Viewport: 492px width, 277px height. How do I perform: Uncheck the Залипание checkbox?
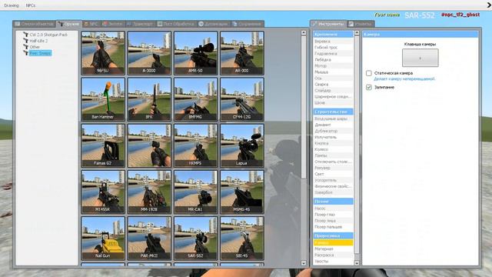[369, 87]
